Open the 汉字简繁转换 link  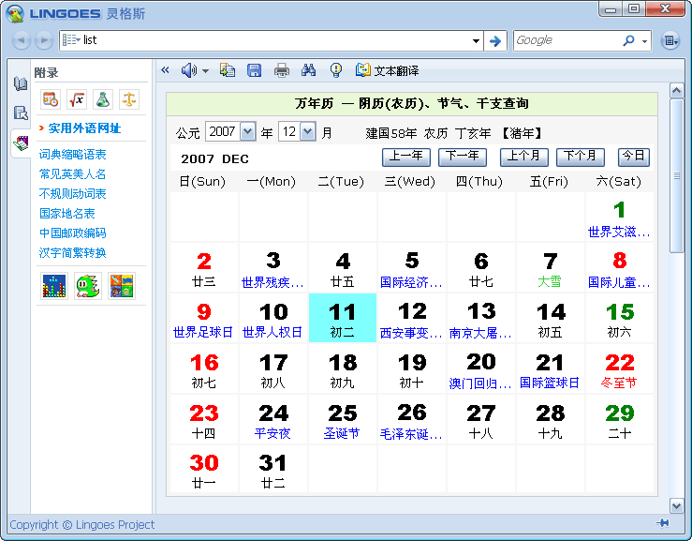coord(73,253)
